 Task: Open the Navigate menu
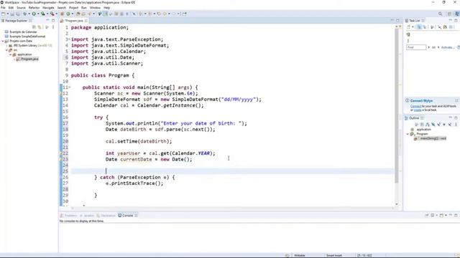click(x=48, y=8)
